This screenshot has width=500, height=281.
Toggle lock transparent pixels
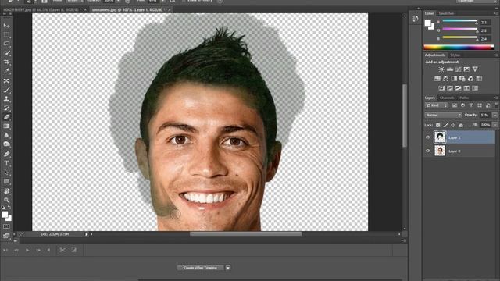[437, 125]
